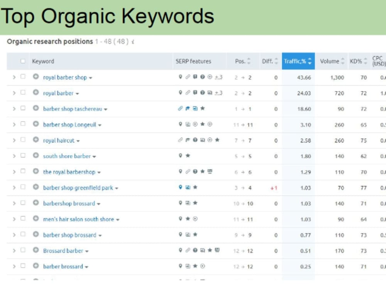Expand the barber shop Longeuil row chevron
Screen dimensions: 386x289
[x=14, y=124]
